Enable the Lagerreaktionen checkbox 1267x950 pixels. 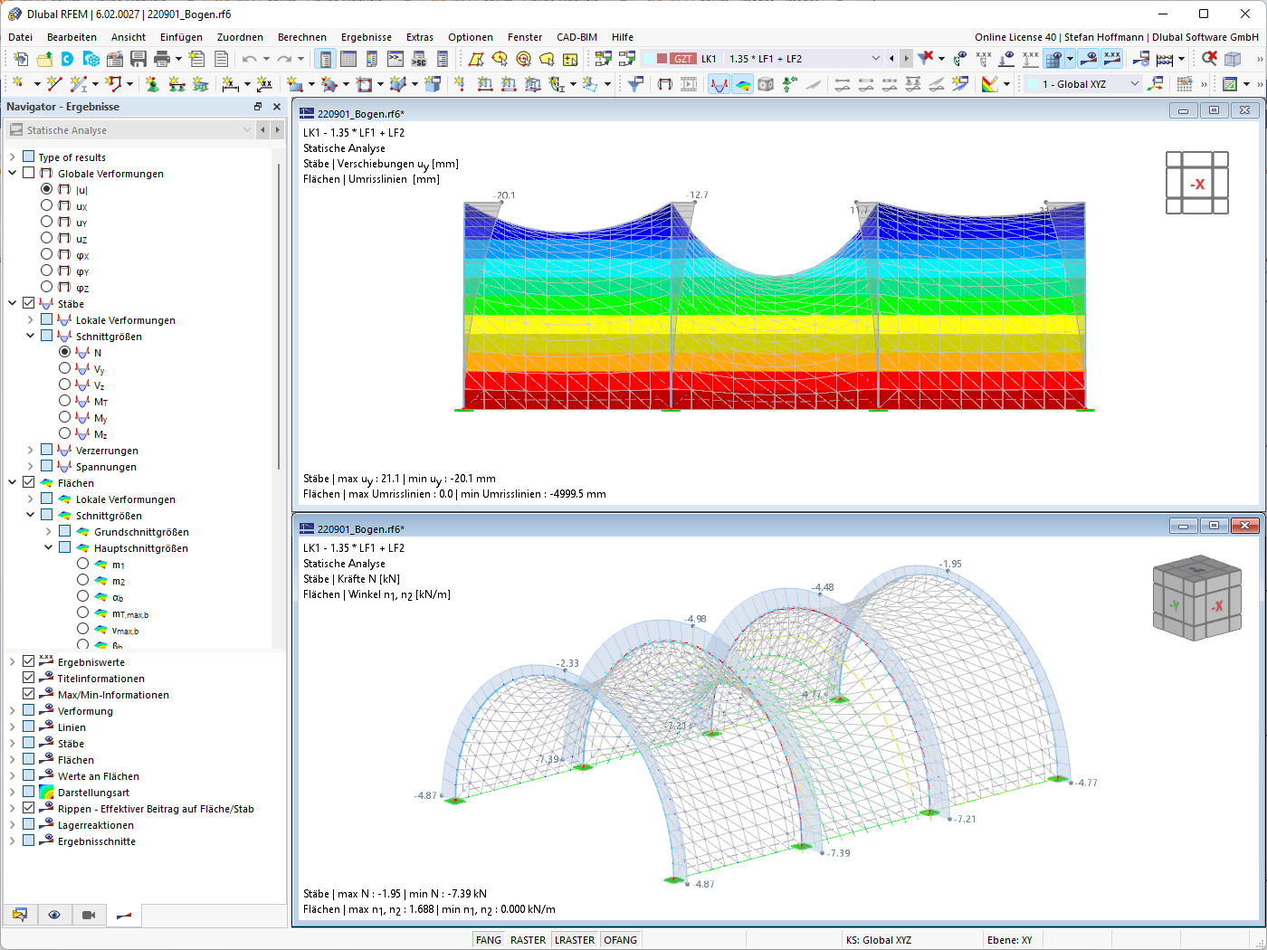[x=29, y=824]
